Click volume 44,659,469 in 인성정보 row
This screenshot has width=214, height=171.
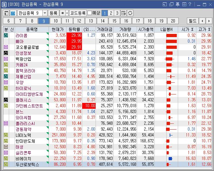(x=126, y=53)
